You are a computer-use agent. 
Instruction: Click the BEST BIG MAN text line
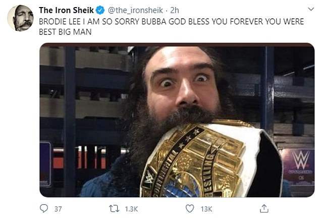pyautogui.click(x=65, y=32)
